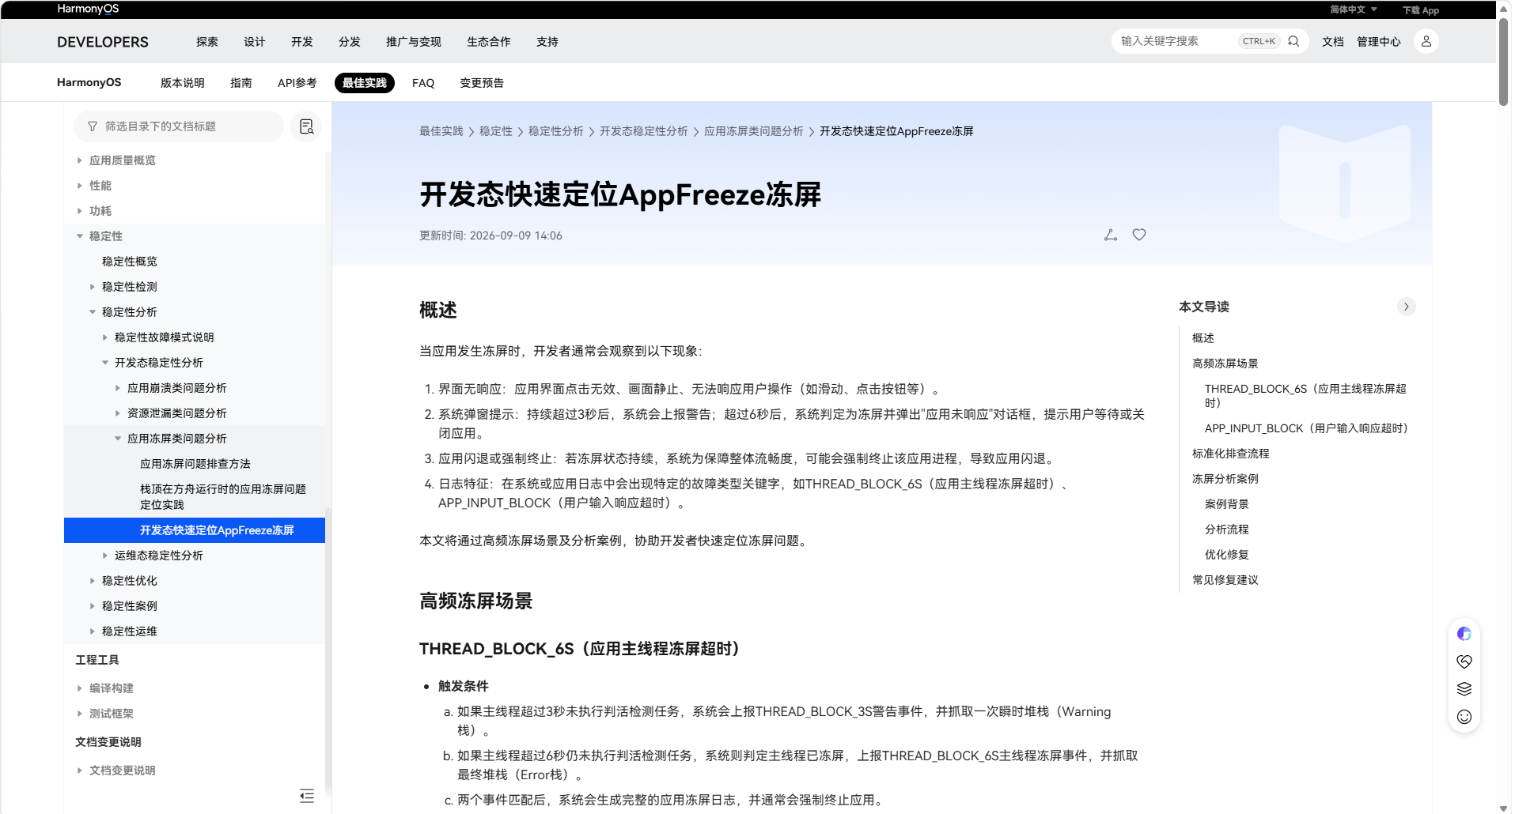This screenshot has width=1515, height=814.
Task: Collapse sidebar with bottom menu icon
Action: tap(307, 796)
